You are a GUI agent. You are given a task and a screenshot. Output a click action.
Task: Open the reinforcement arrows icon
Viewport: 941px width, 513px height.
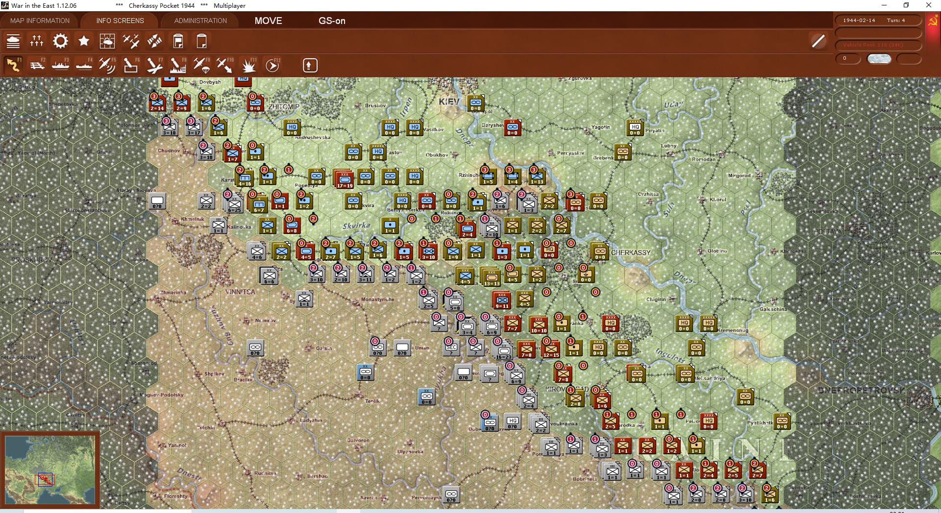154,41
